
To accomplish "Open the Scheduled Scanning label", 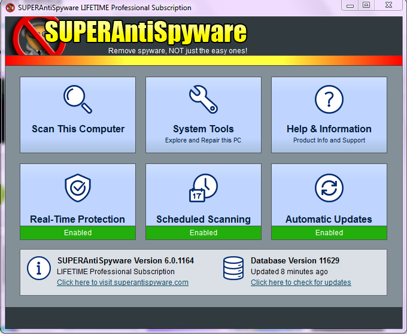I will [203, 219].
